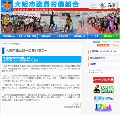Open the 大阪市職とは menu item

[x=79, y=36]
